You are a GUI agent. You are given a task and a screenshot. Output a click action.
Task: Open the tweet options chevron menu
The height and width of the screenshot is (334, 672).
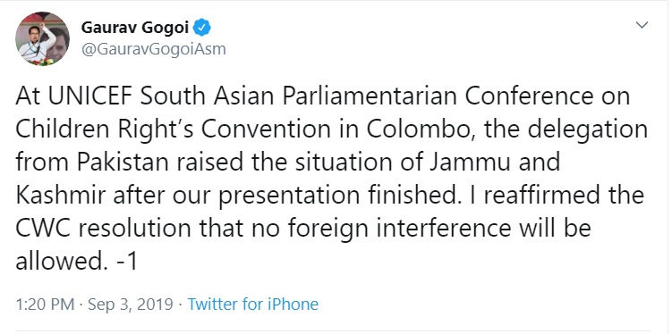[642, 25]
